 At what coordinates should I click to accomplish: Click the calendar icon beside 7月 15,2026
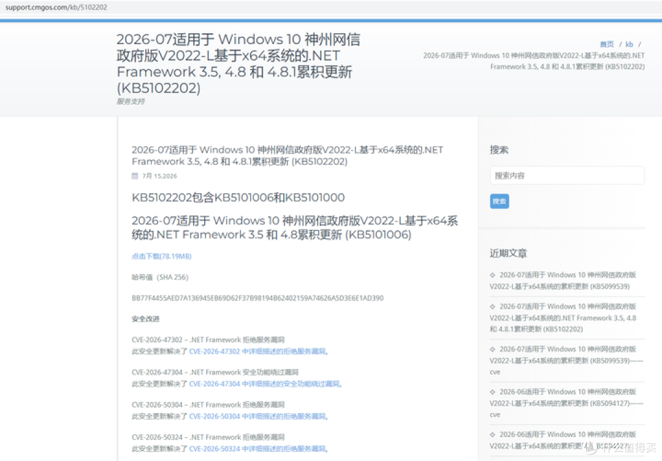[x=135, y=175]
